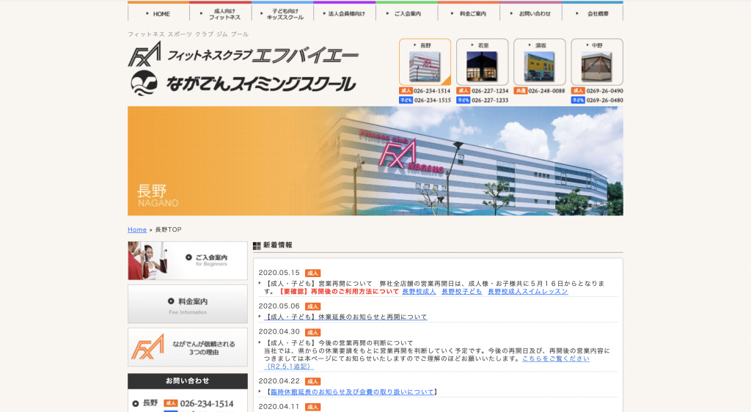
Task: Click the 長野 bullet icon in sidebar contact
Action: (x=136, y=404)
